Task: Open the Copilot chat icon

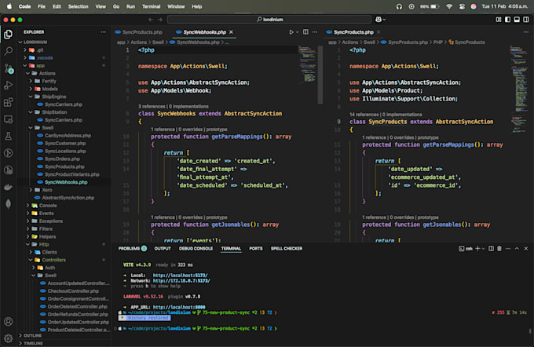Action: click(379, 20)
